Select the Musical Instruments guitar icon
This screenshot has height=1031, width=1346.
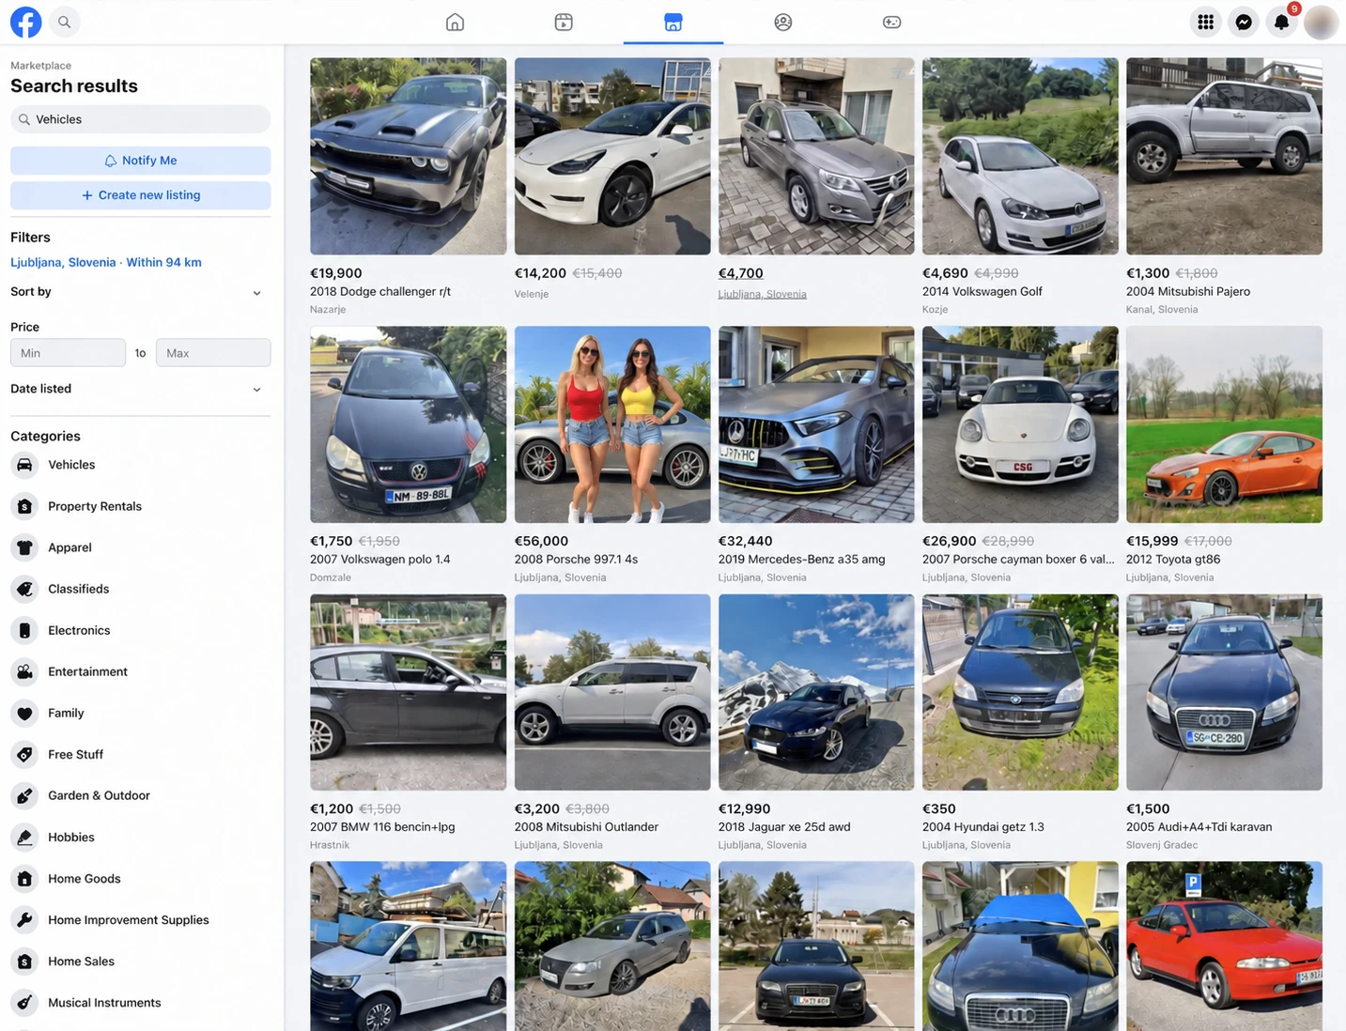(25, 1002)
